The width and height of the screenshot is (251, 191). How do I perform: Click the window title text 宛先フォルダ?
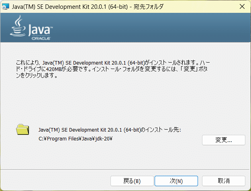coord(148,7)
